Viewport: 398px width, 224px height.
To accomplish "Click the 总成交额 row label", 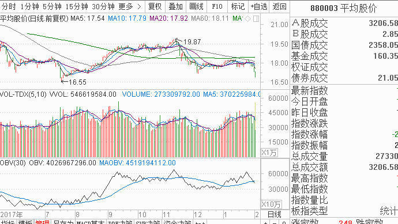I will (x=310, y=167).
